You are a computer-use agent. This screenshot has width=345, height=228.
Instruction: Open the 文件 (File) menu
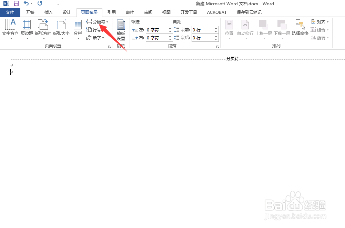point(10,12)
